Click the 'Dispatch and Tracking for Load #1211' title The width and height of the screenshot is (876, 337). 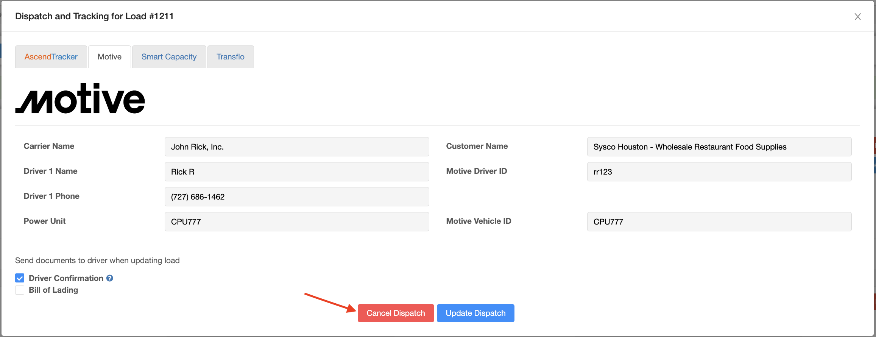[94, 16]
